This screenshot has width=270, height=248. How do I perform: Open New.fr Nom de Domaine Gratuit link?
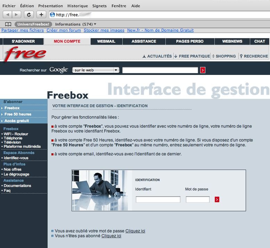click(160, 30)
